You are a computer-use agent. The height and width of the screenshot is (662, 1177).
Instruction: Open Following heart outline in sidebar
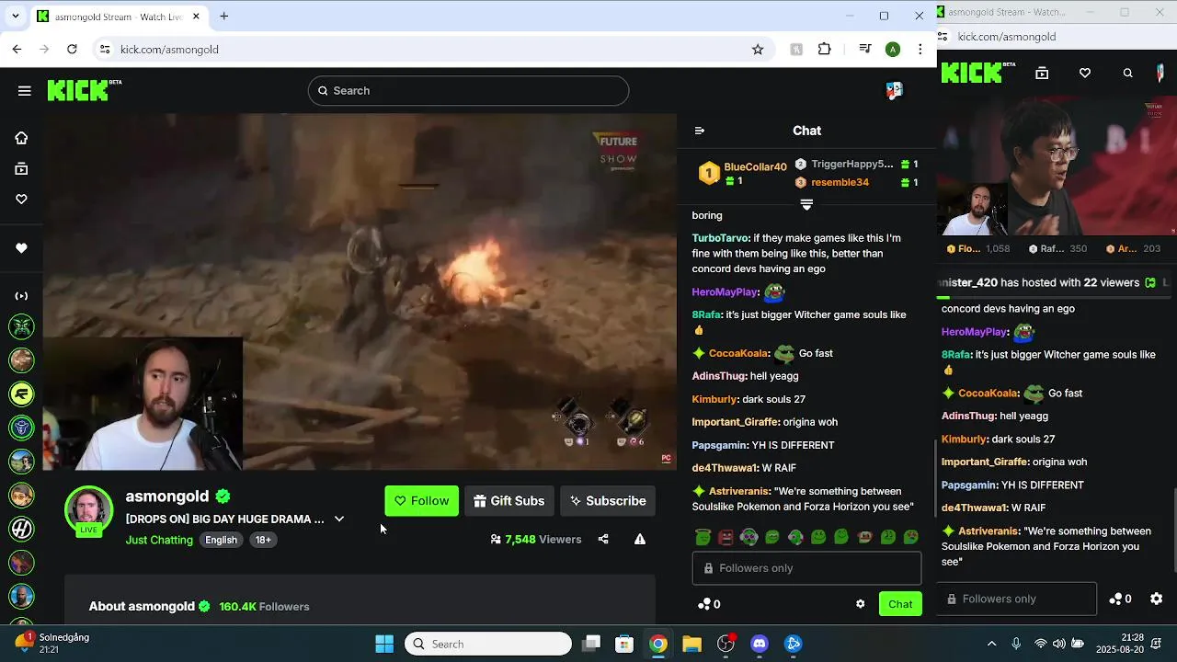point(21,200)
